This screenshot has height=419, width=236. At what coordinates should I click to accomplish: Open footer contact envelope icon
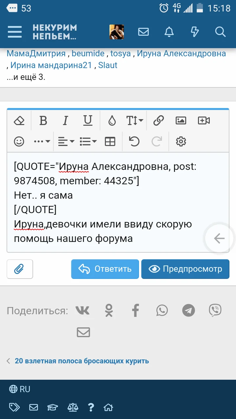click(x=33, y=408)
